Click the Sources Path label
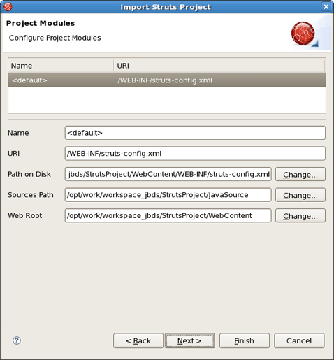Screen dimensions: 334x360 tap(31, 195)
